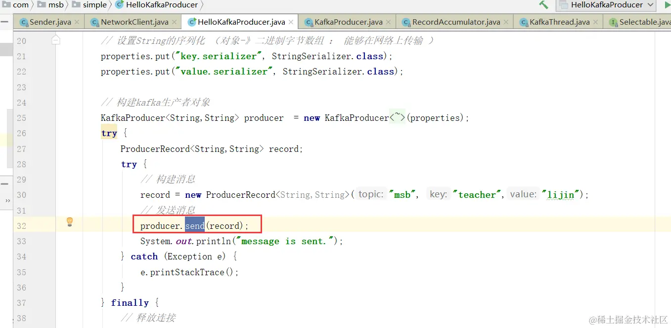
Task: Click line number 32 in the gutter
Action: pos(21,226)
